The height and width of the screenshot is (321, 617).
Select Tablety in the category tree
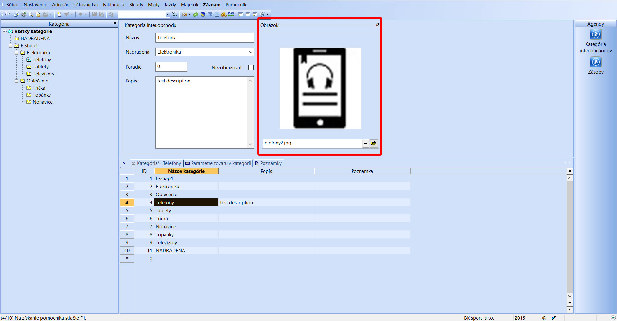click(x=40, y=67)
